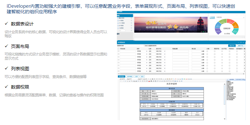This screenshot has width=250, height=125.
Task: Click the double-chevron arrow next to the chart tabs
Action: coord(244,17)
